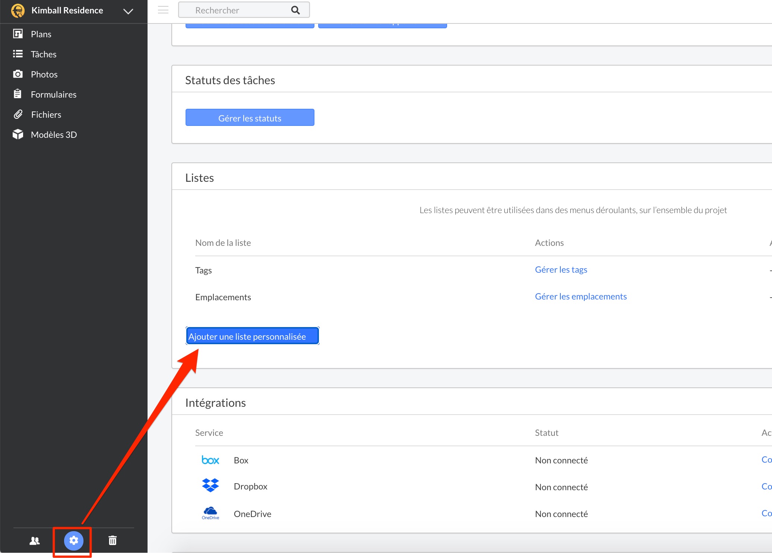Connect the OneDrive integration link
Viewport: 772px width, 558px height.
pyautogui.click(x=766, y=513)
